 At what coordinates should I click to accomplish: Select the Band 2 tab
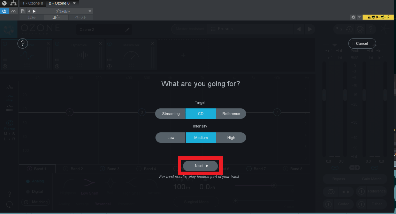pos(74,169)
